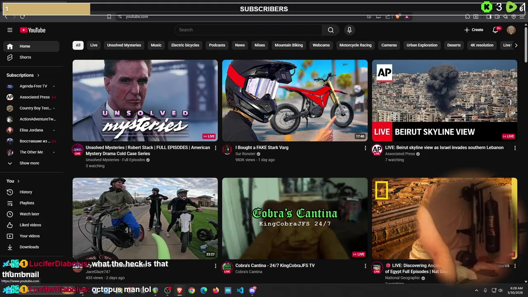Open the YouTube hamburger guide menu

(10, 30)
